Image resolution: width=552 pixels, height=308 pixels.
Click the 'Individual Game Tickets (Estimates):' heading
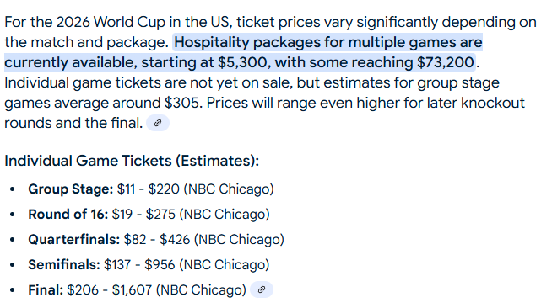(132, 161)
